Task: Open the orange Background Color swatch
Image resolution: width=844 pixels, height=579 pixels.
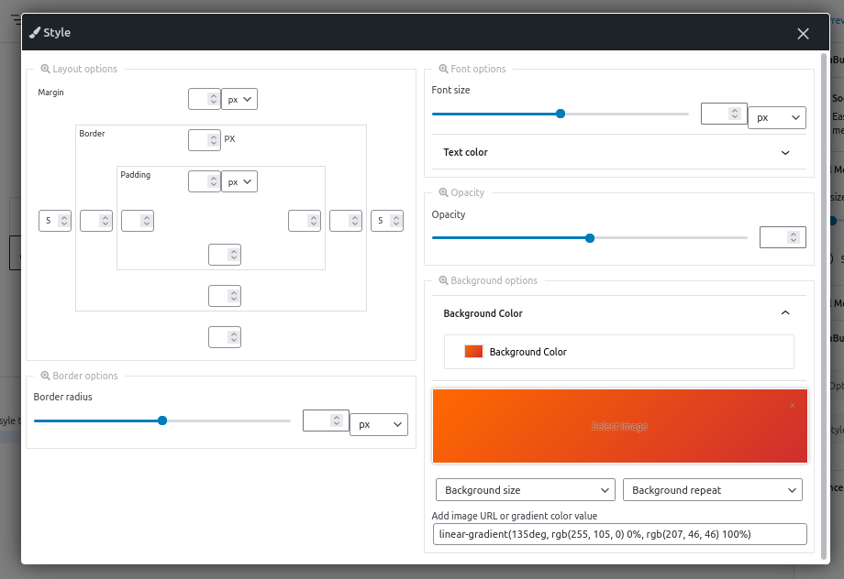Action: pos(473,352)
